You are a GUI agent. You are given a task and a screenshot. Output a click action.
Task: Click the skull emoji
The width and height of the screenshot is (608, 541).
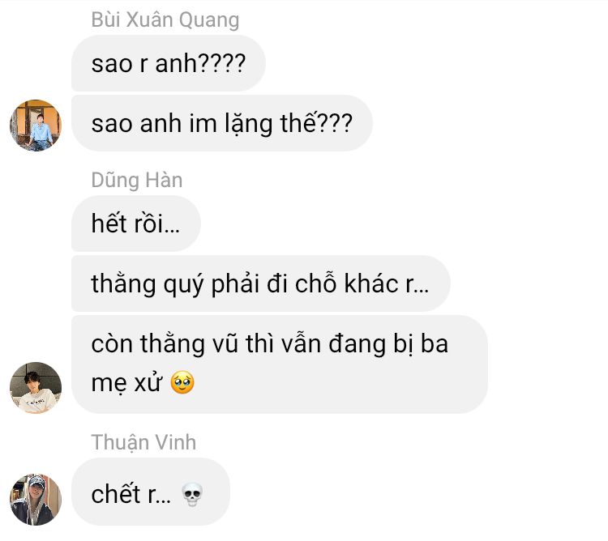(192, 495)
